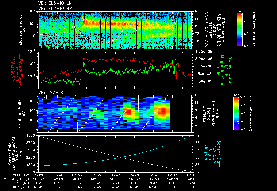Click the green "Magnetic Field Tesla" axis label

pyautogui.click(x=220, y=70)
